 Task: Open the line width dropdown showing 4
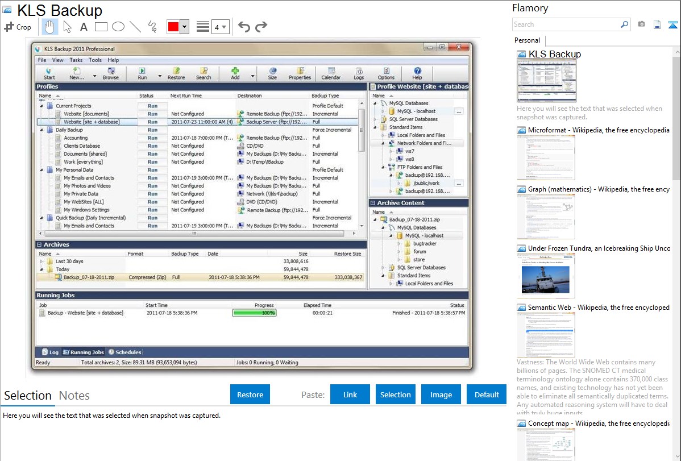(x=220, y=27)
